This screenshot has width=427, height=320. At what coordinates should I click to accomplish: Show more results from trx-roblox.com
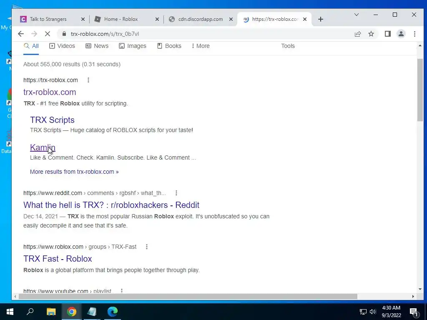tap(74, 172)
